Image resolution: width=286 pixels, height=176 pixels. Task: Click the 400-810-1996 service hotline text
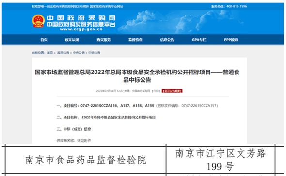[237, 6]
